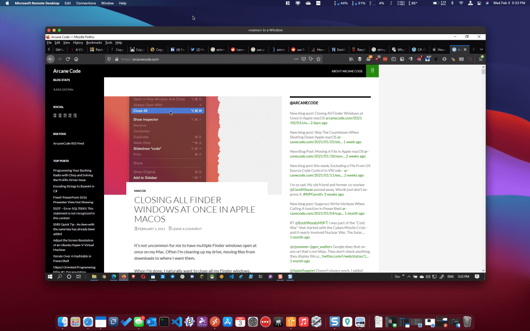The image size is (530, 331).
Task: Open page actions three-dots menu in address bar
Action: tap(296, 59)
